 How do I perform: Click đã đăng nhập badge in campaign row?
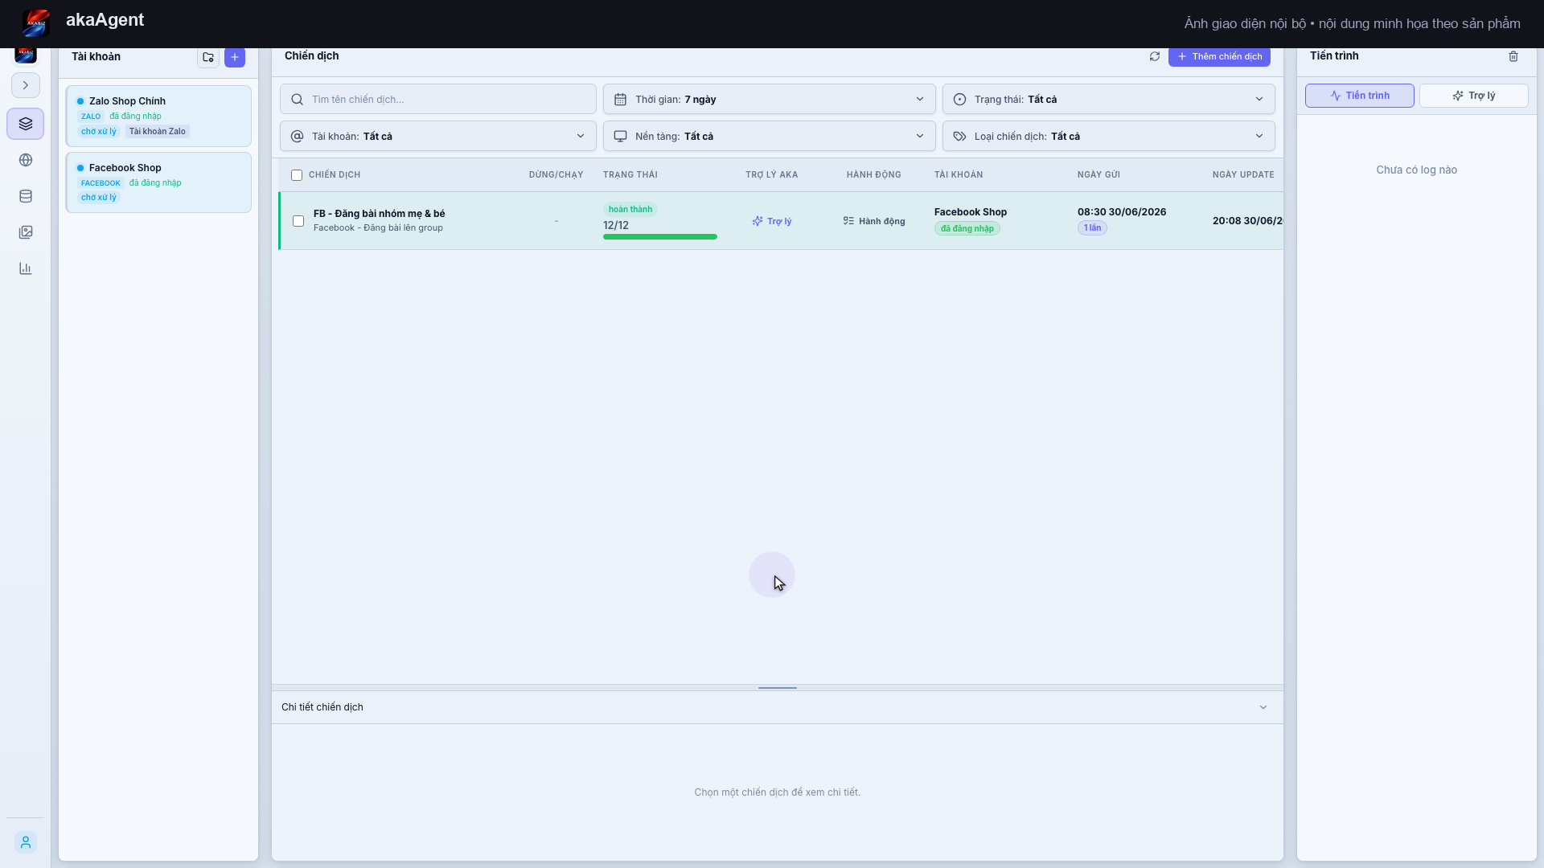click(x=967, y=228)
